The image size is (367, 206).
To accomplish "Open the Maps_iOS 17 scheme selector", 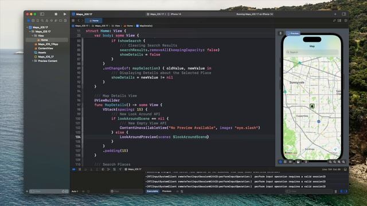I will 155,14.
